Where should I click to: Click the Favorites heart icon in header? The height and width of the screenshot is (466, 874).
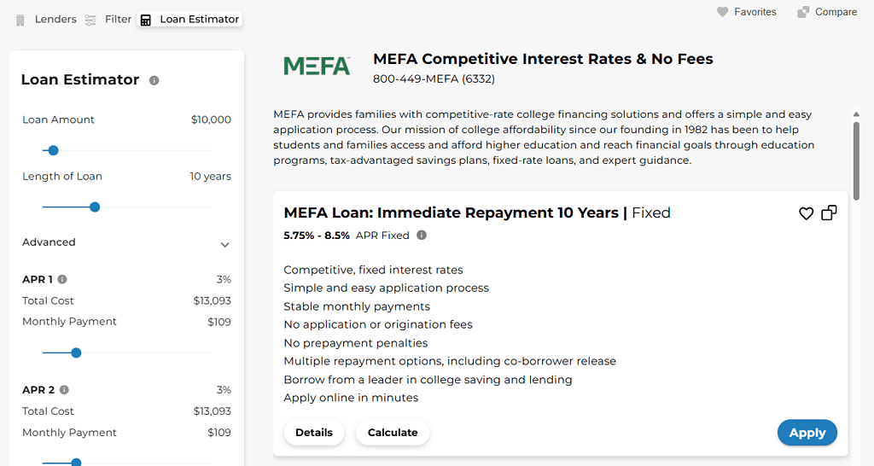[722, 12]
